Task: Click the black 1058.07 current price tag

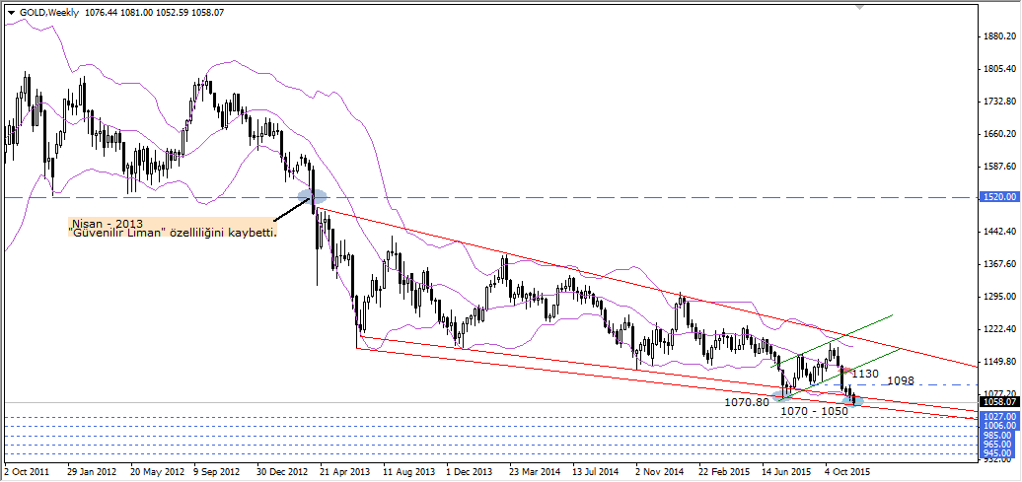Action: (999, 402)
